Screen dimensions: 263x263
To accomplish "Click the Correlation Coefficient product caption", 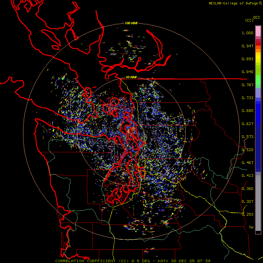I will [92, 261].
